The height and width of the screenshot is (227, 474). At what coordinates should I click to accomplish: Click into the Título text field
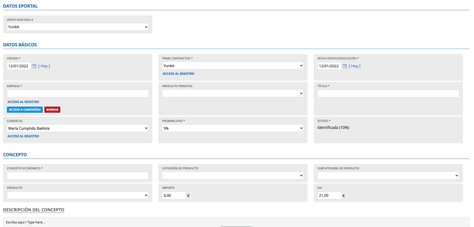[388, 93]
